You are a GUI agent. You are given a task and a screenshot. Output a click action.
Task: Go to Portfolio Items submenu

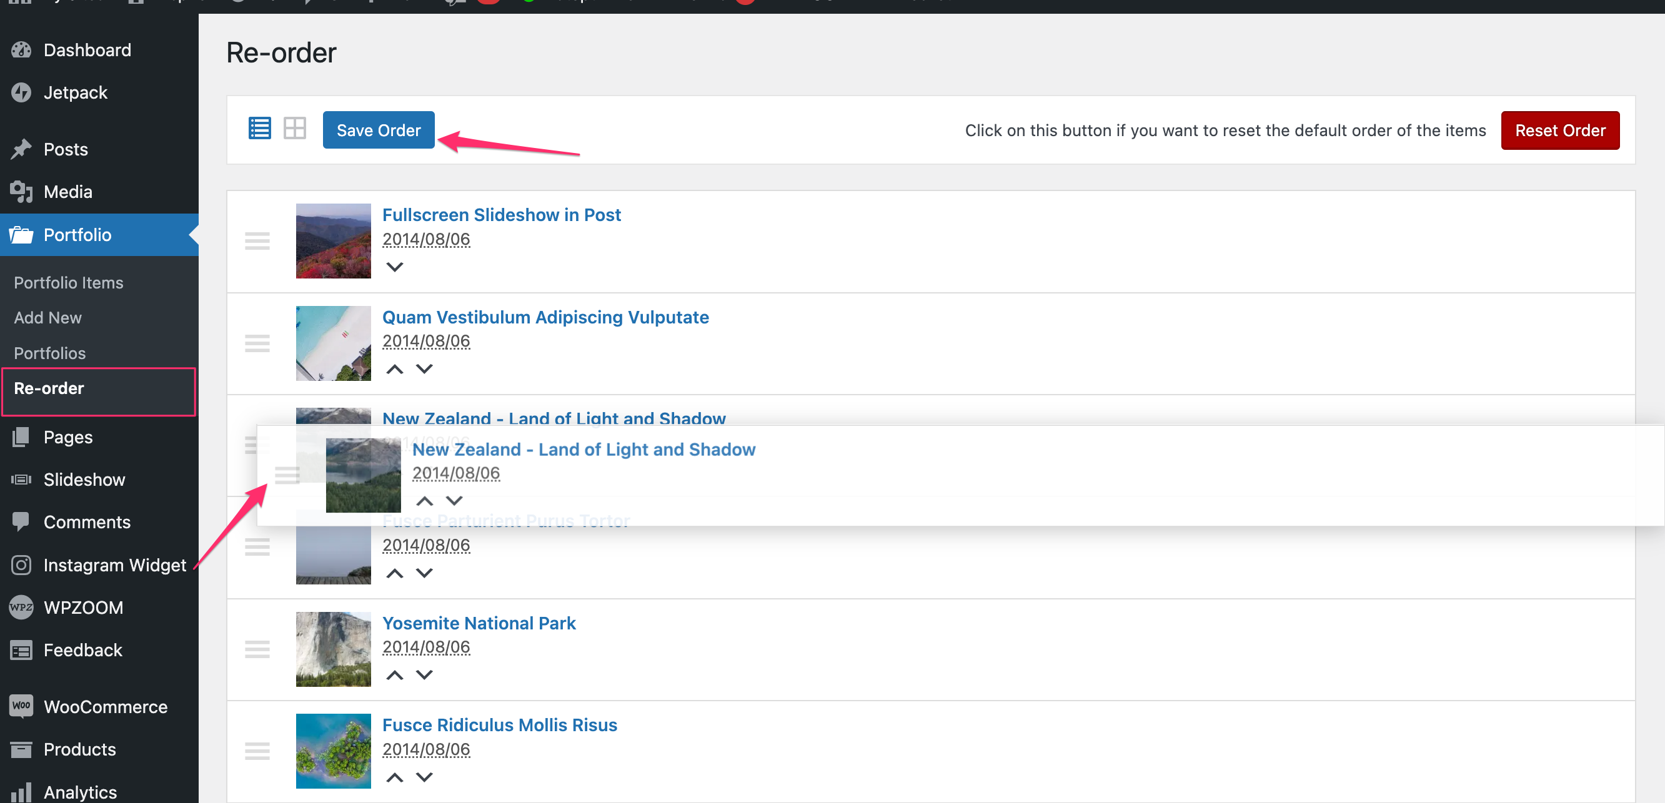69,282
